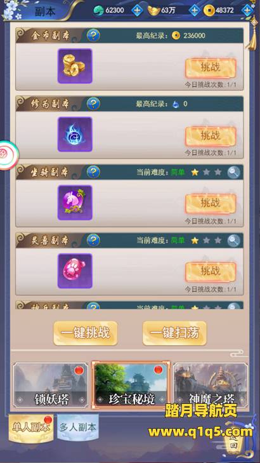Click the gold coins icon in 金币副本
This screenshot has width=260, height=463.
click(75, 66)
